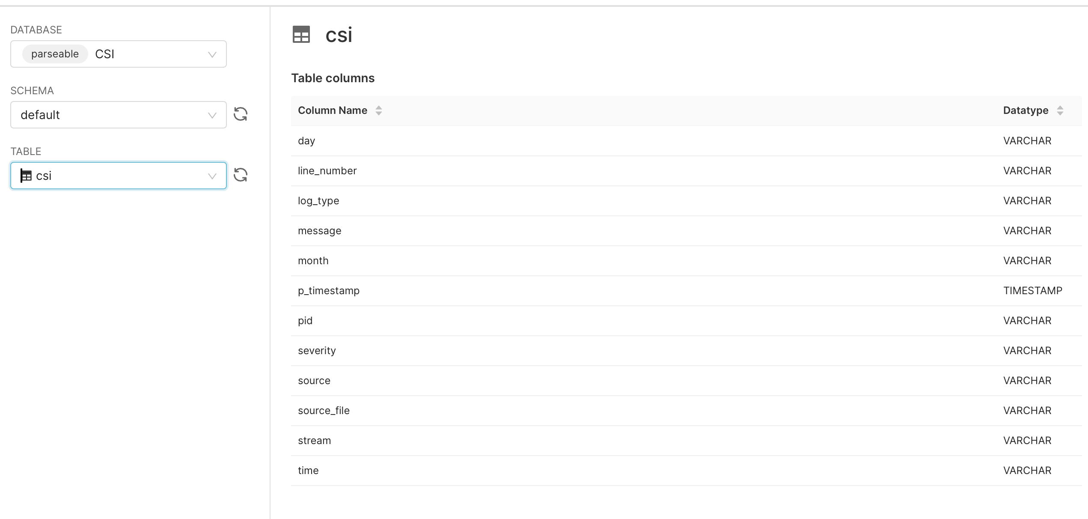
Task: Open the Table csi dropdown
Action: (212, 176)
